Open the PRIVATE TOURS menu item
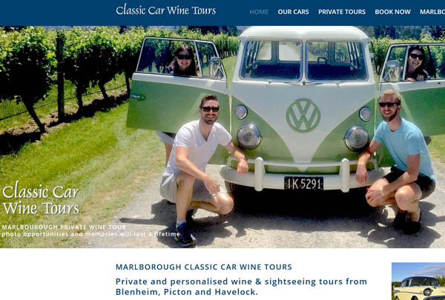The width and height of the screenshot is (445, 300). point(342,12)
